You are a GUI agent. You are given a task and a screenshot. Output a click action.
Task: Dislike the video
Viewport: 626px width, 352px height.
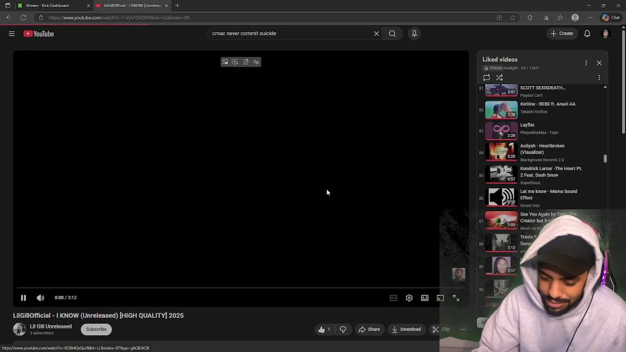tap(343, 330)
